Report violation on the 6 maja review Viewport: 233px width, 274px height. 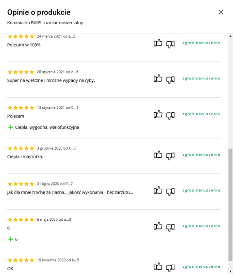[201, 226]
